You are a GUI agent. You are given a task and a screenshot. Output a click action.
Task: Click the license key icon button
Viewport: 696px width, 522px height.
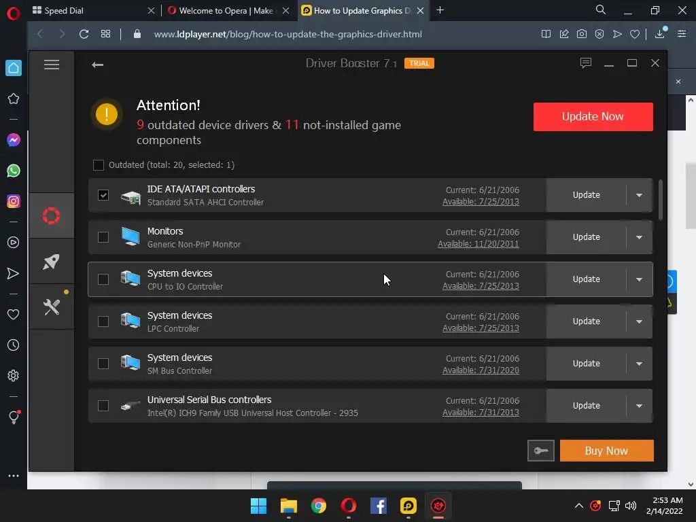[540, 451]
